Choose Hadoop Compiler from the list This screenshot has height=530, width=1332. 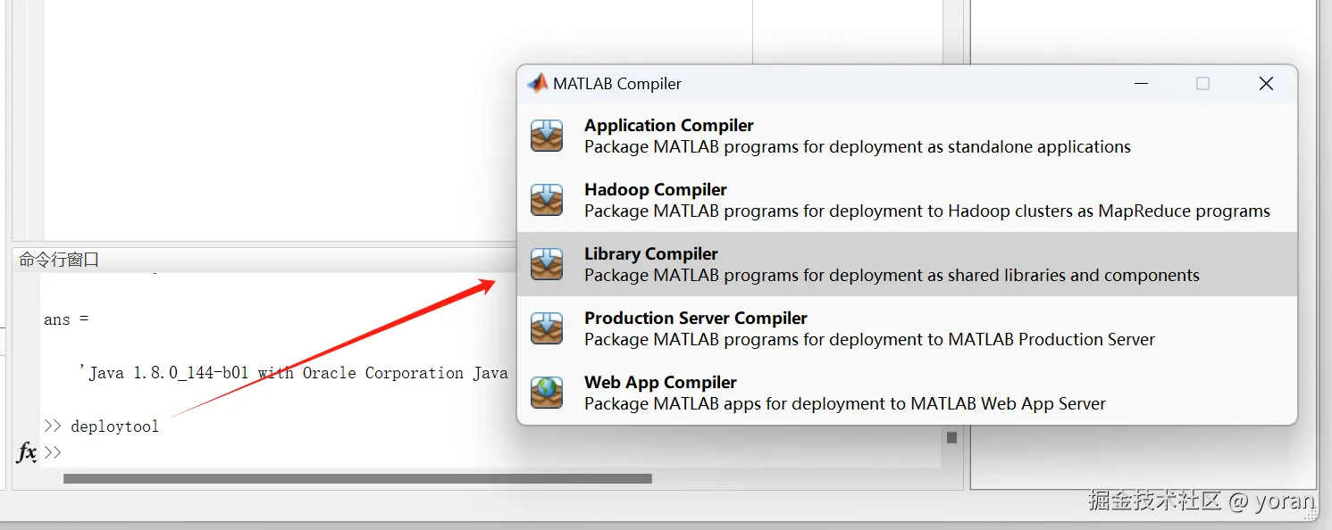click(x=907, y=200)
